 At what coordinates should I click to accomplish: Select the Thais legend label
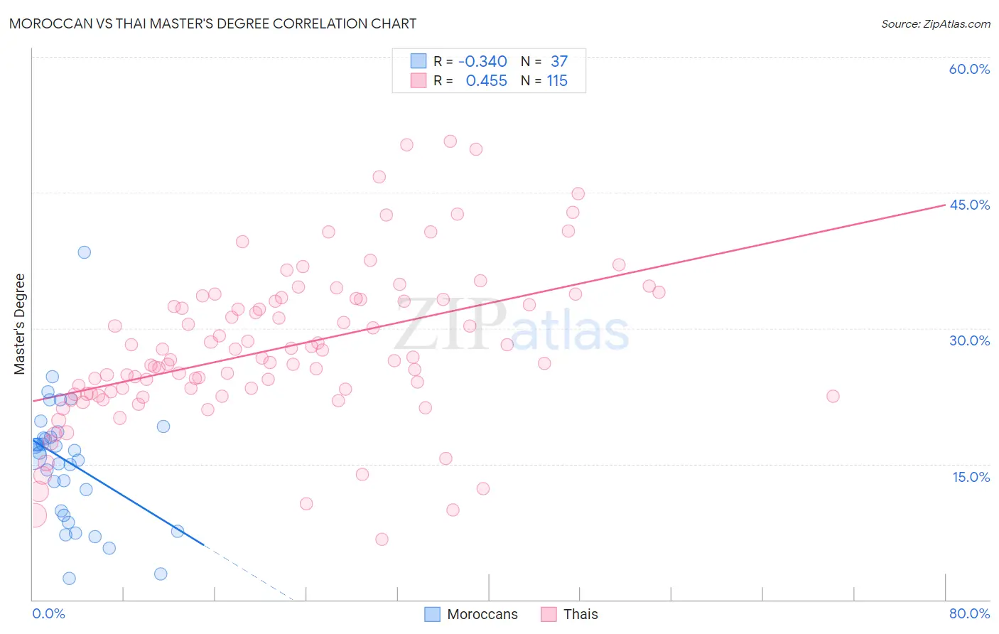point(580,614)
